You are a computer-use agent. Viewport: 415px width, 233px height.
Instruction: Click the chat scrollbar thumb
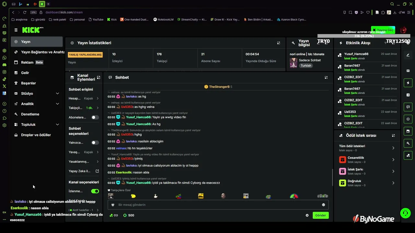tap(332, 177)
